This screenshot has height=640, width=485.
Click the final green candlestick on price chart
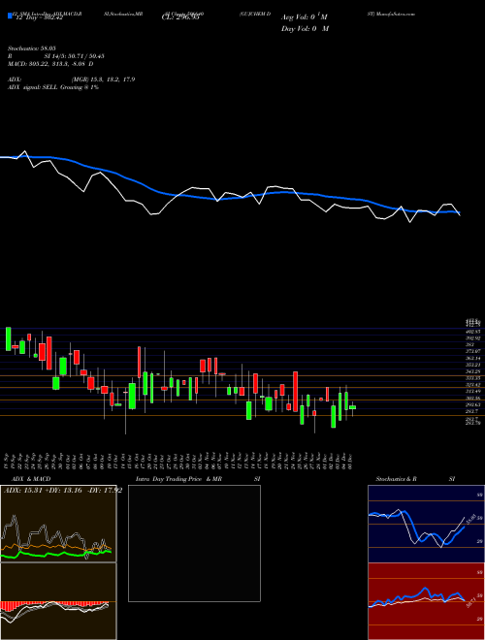(x=353, y=407)
